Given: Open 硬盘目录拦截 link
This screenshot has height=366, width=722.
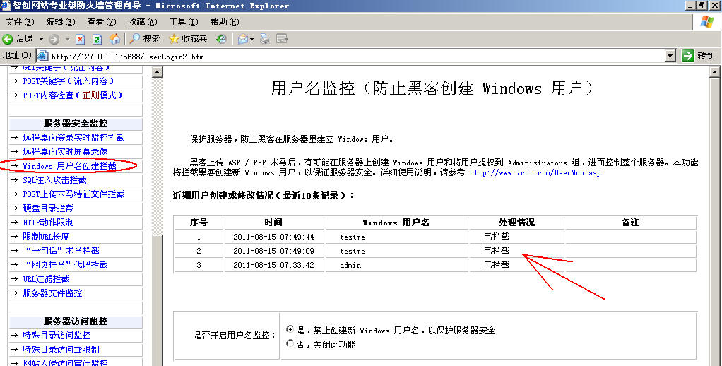Looking at the screenshot, I should (48, 208).
